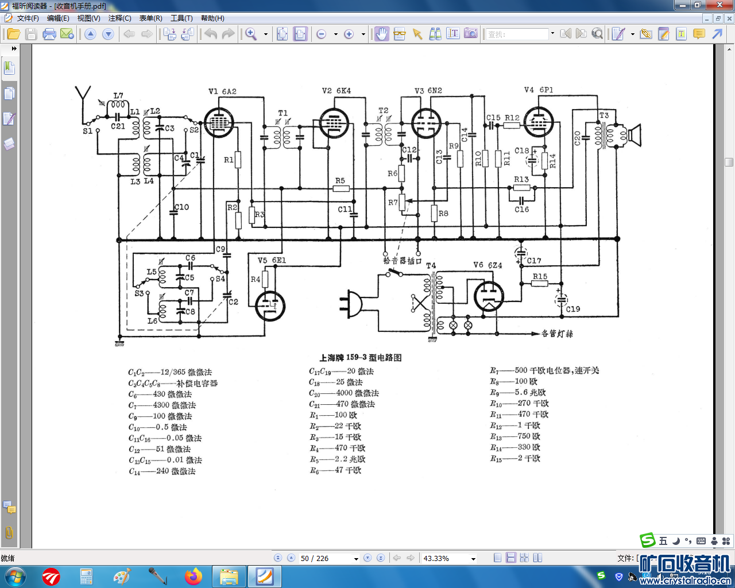Image resolution: width=735 pixels, height=588 pixels.
Task: Switch to continuous page layout
Action: pos(511,558)
